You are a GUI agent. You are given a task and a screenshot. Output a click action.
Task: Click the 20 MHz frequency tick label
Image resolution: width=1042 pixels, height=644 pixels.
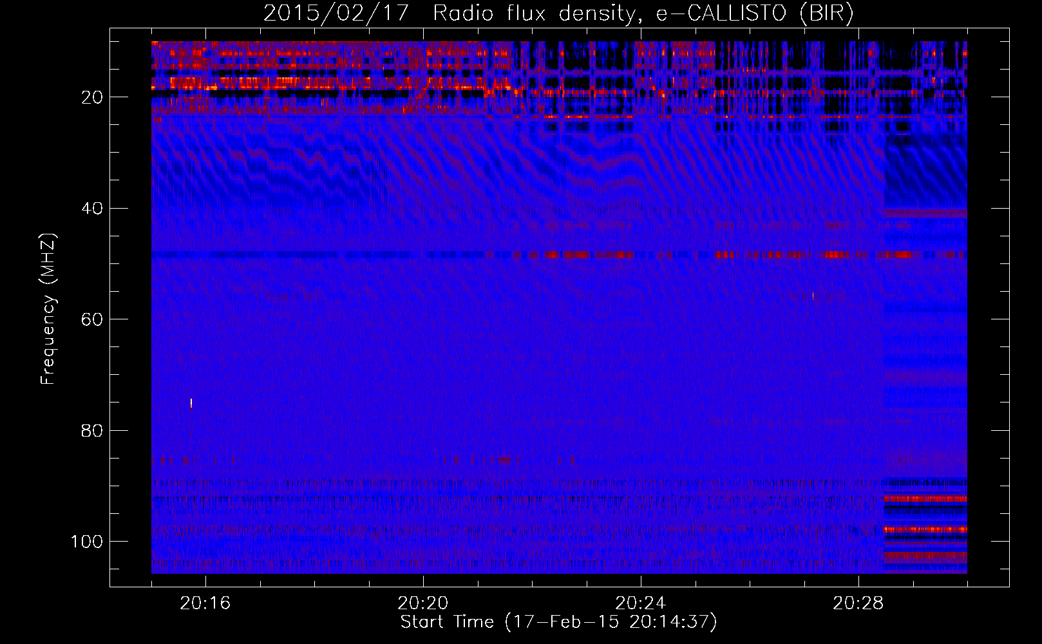point(93,97)
